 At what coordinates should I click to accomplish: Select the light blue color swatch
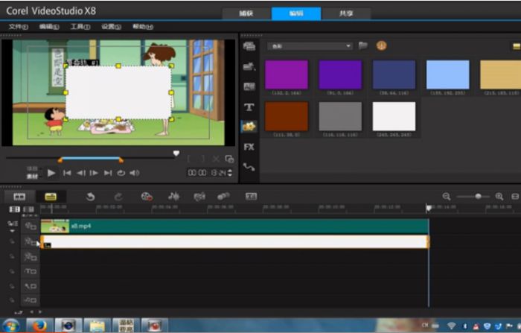coord(447,75)
